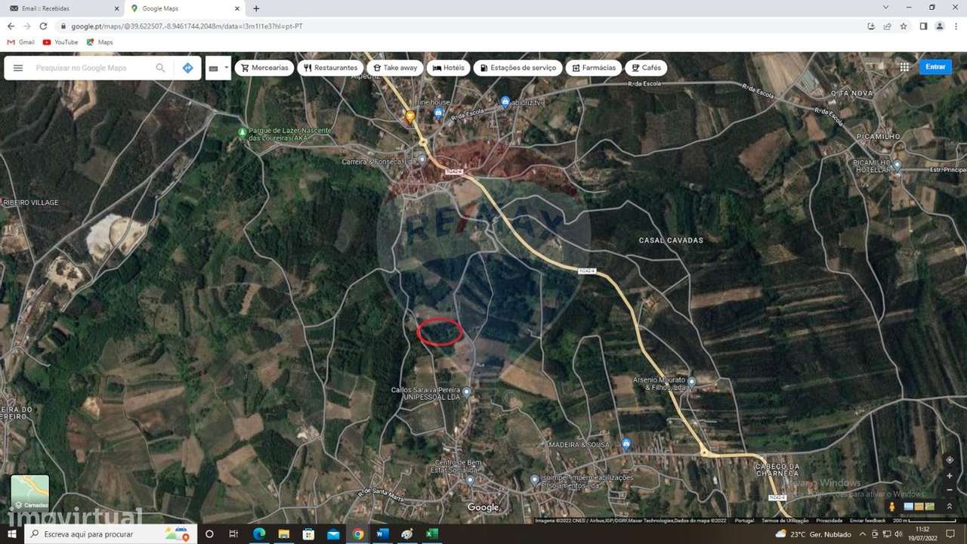Expand the imagery carousel chevron

point(950,505)
